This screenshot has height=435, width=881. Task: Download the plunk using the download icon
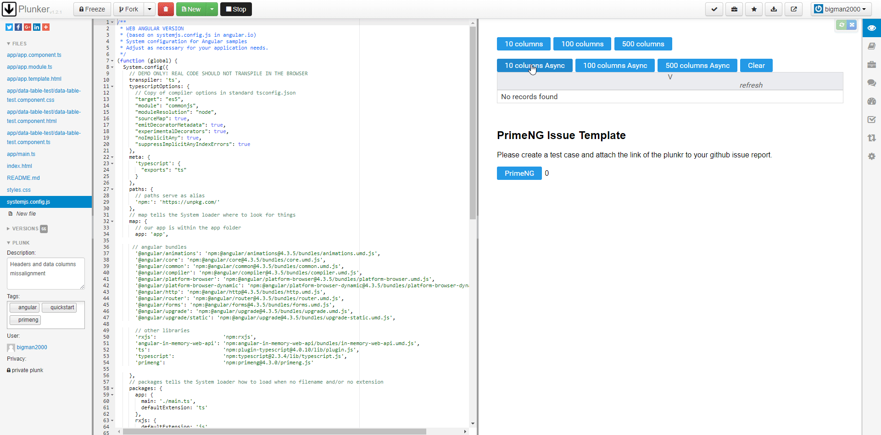coord(774,9)
